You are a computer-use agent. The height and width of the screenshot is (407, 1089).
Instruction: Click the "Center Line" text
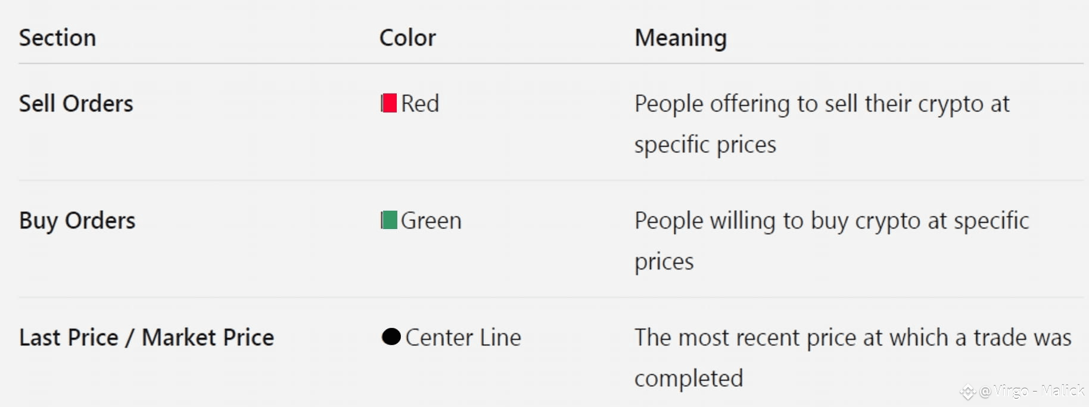[x=463, y=337]
